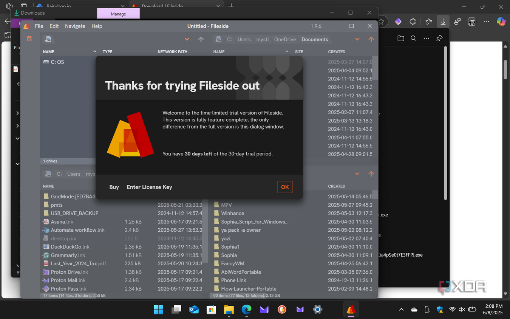This screenshot has height=319, width=510.
Task: Open Edge's Extensions puzzle icon
Action: tap(413, 22)
